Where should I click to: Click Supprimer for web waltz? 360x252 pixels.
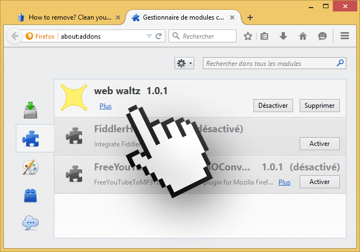click(x=319, y=106)
